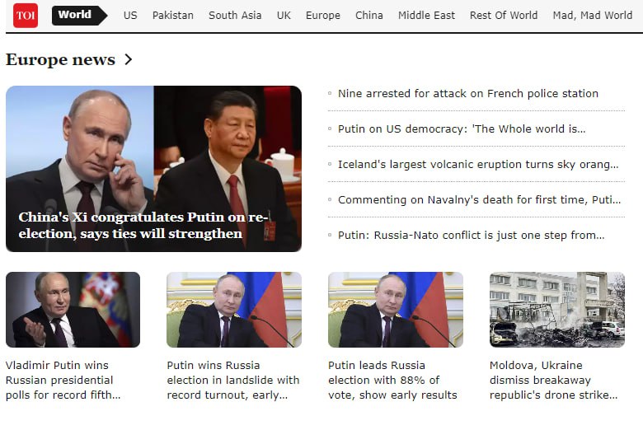Open Putin leads Russia election with 88% story

point(392,380)
